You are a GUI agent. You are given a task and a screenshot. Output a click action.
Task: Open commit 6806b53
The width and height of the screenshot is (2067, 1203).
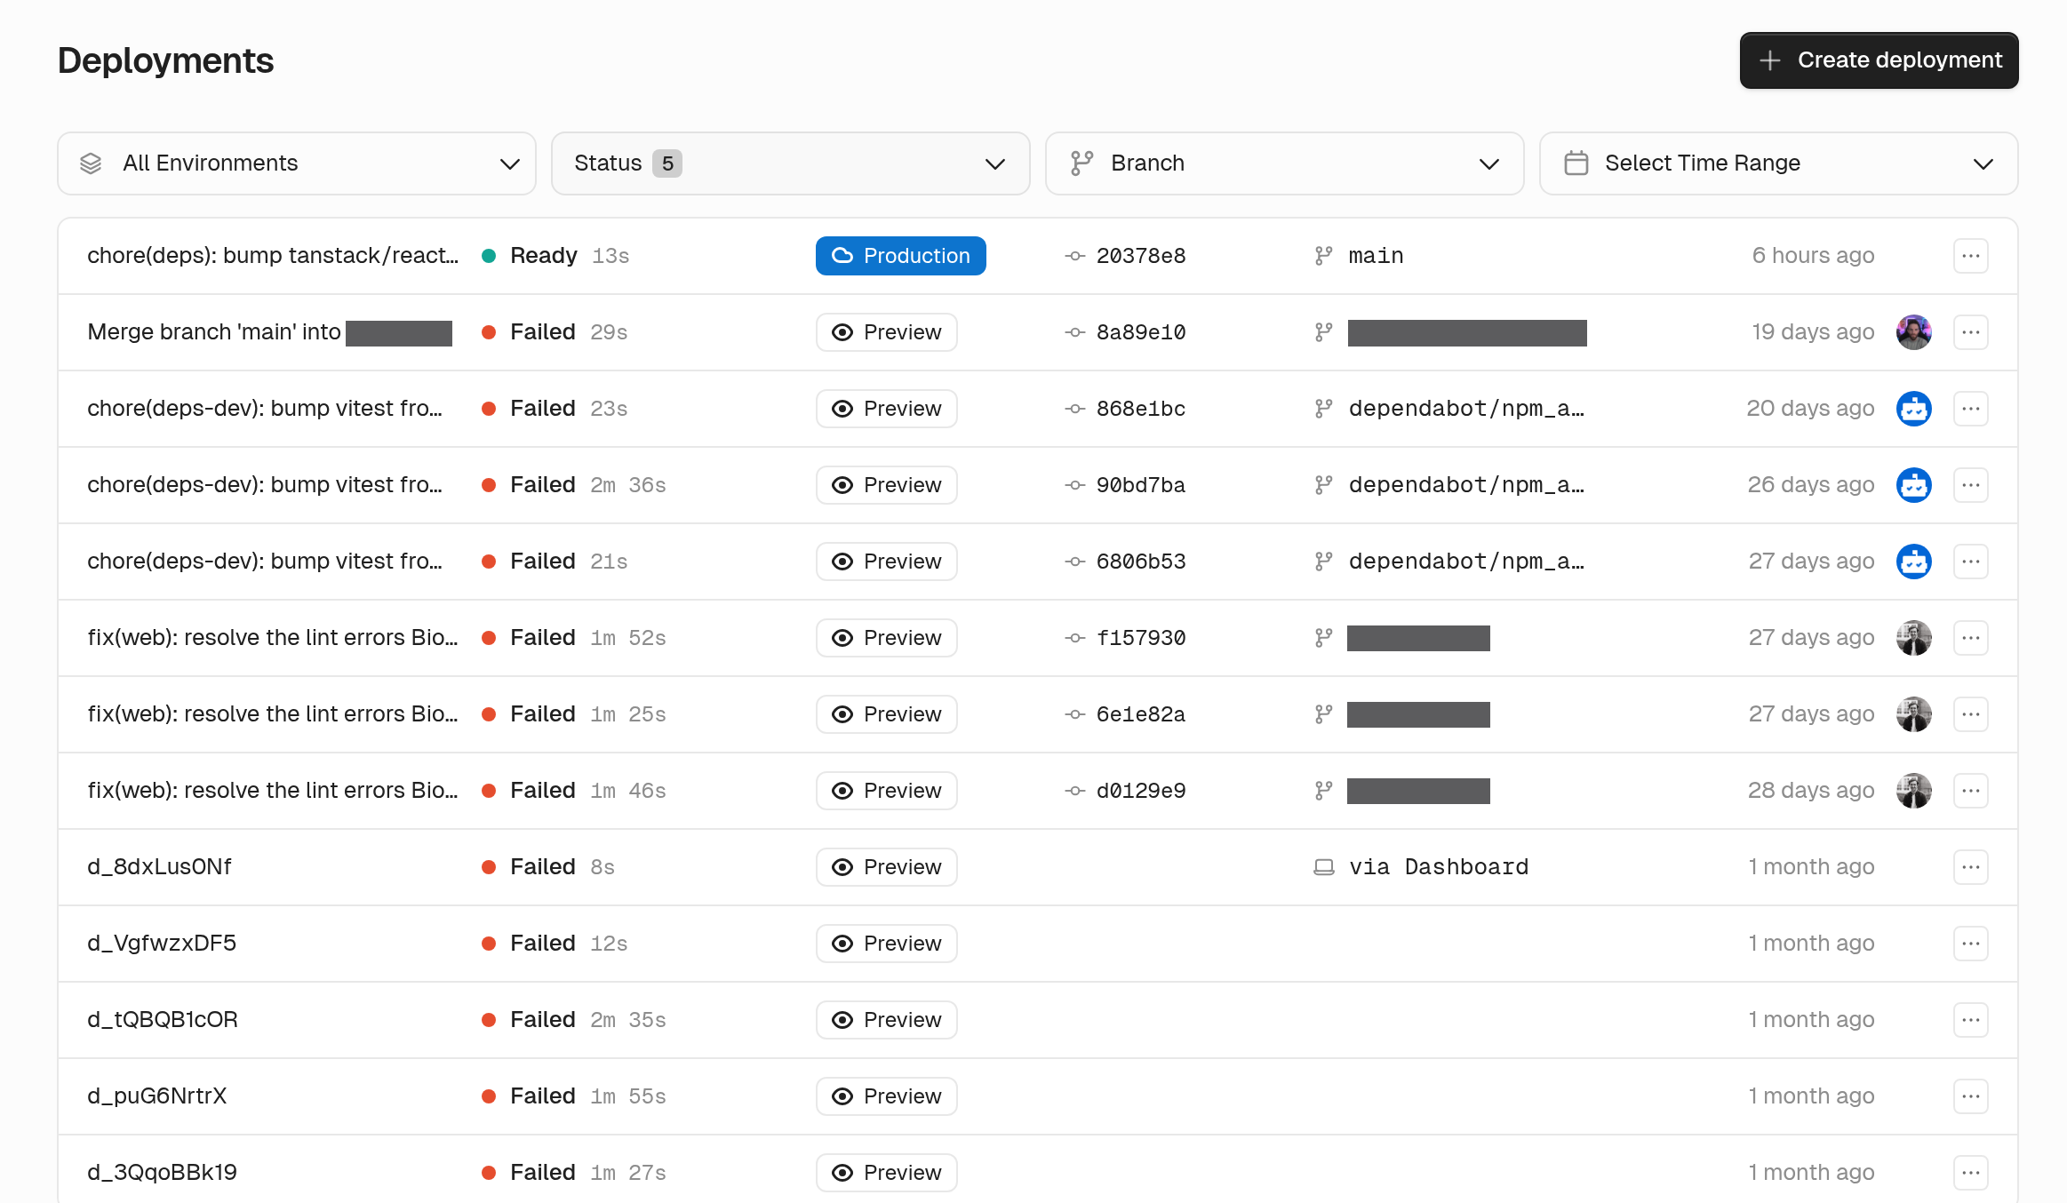(x=1140, y=562)
